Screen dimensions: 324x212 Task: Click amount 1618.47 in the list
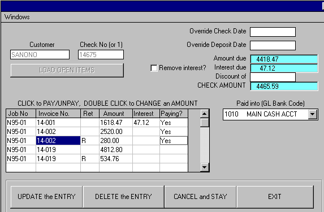pos(116,123)
